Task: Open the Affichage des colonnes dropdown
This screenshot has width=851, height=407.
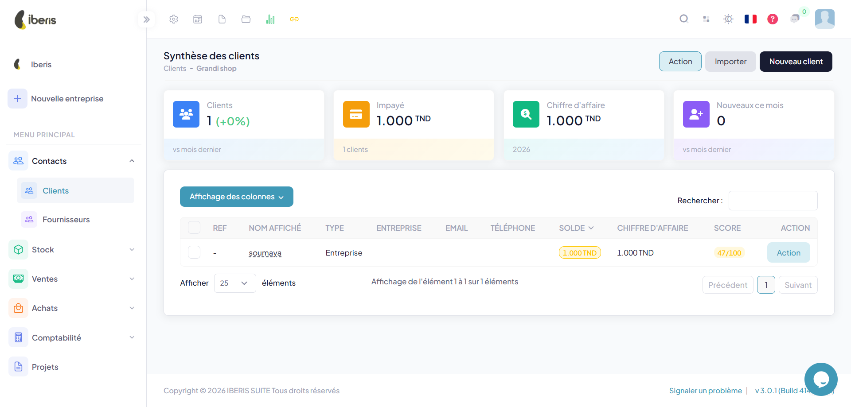Action: (237, 197)
